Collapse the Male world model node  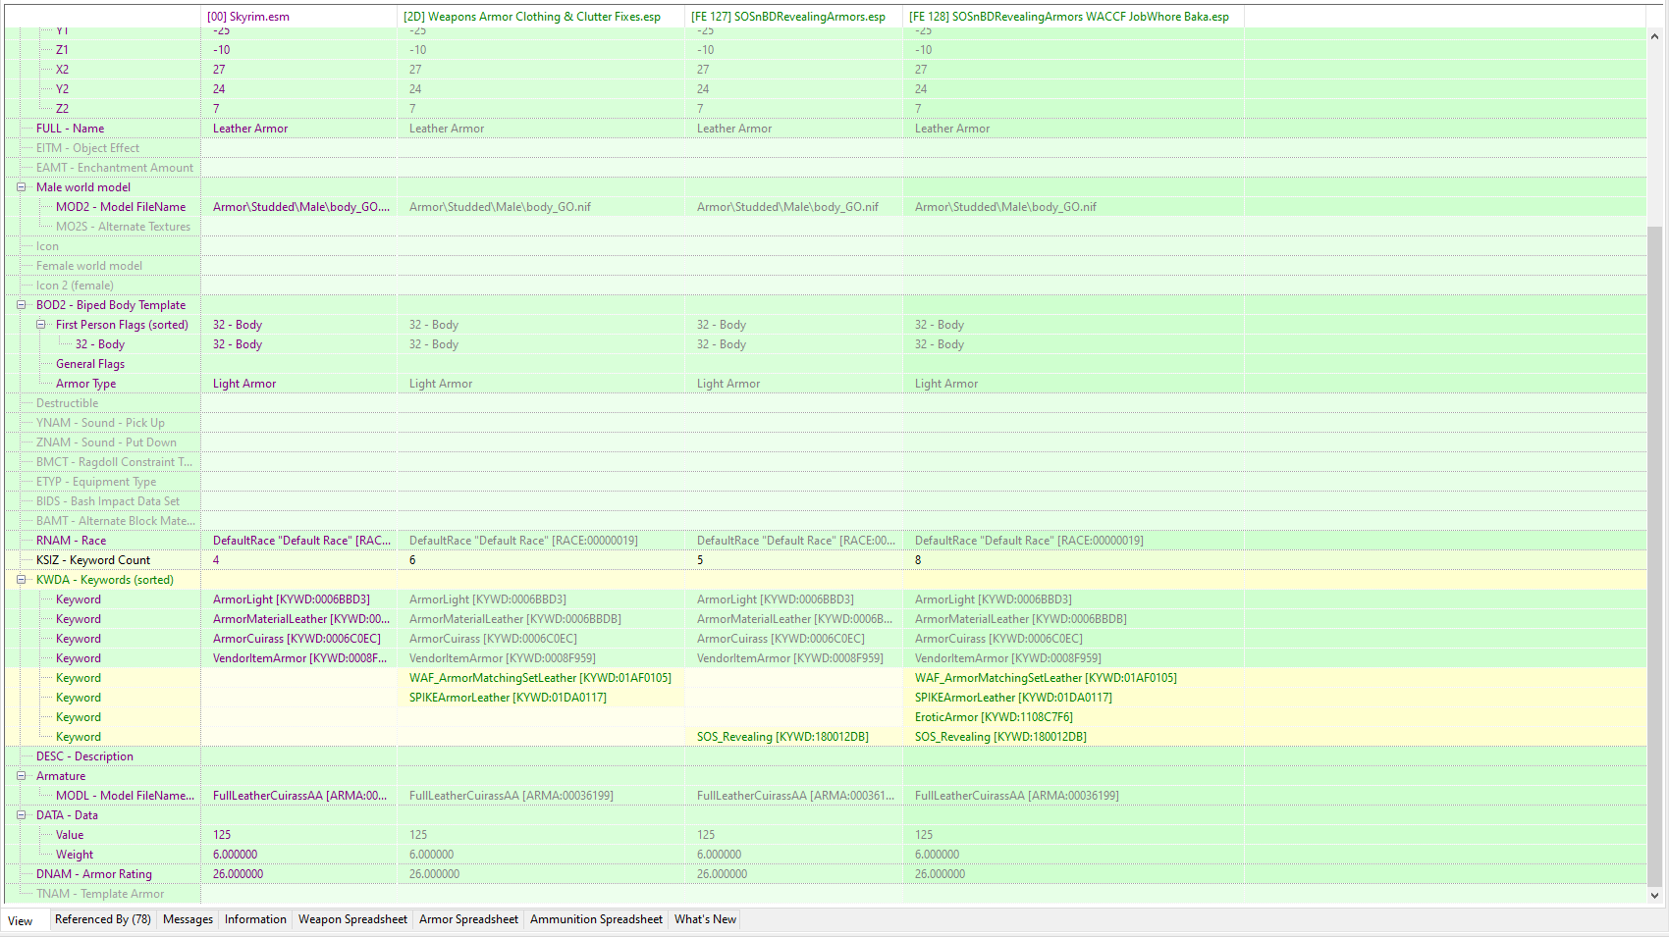tap(21, 187)
